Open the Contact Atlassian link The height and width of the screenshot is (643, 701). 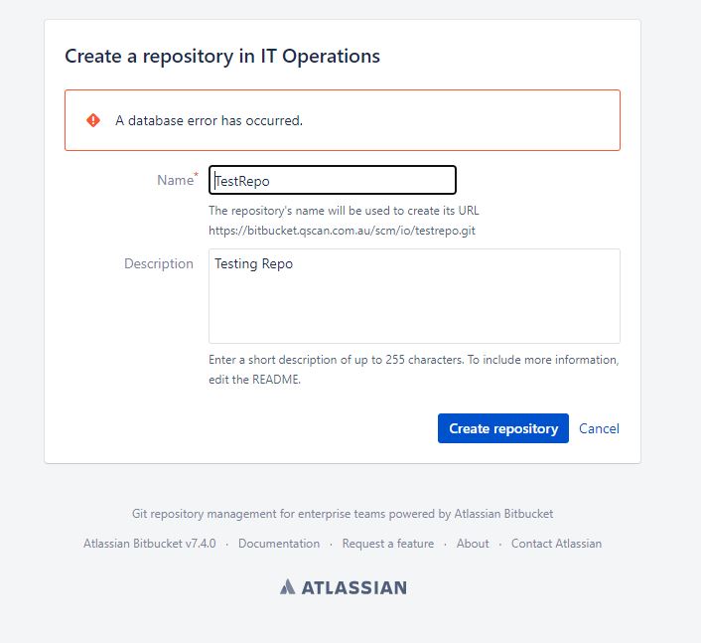[x=556, y=544]
